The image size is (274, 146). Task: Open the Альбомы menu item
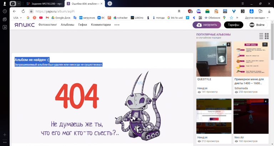[67, 25]
